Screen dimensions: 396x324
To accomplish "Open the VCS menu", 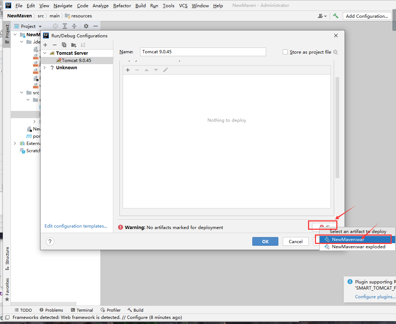I will (183, 5).
